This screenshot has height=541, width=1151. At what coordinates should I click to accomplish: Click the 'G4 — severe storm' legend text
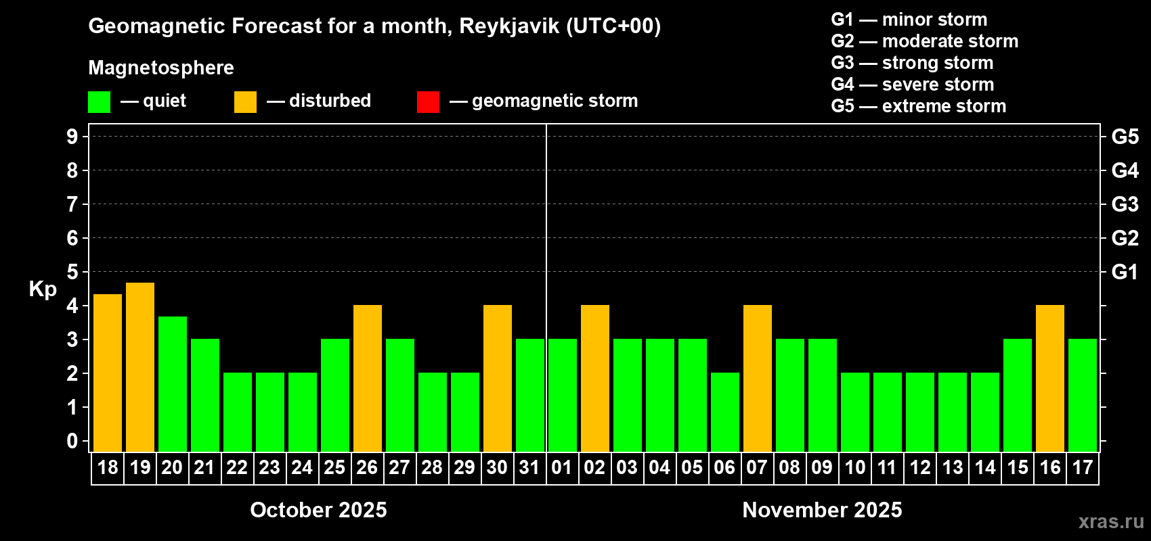click(913, 85)
